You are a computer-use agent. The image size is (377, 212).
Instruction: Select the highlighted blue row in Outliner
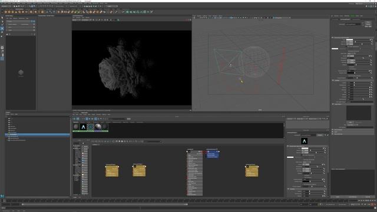point(38,135)
